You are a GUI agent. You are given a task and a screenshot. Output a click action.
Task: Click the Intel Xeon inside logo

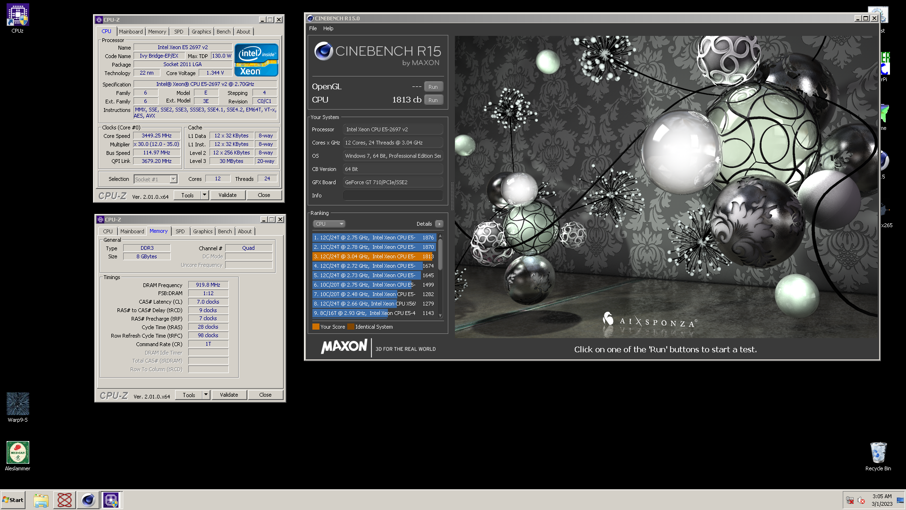256,60
